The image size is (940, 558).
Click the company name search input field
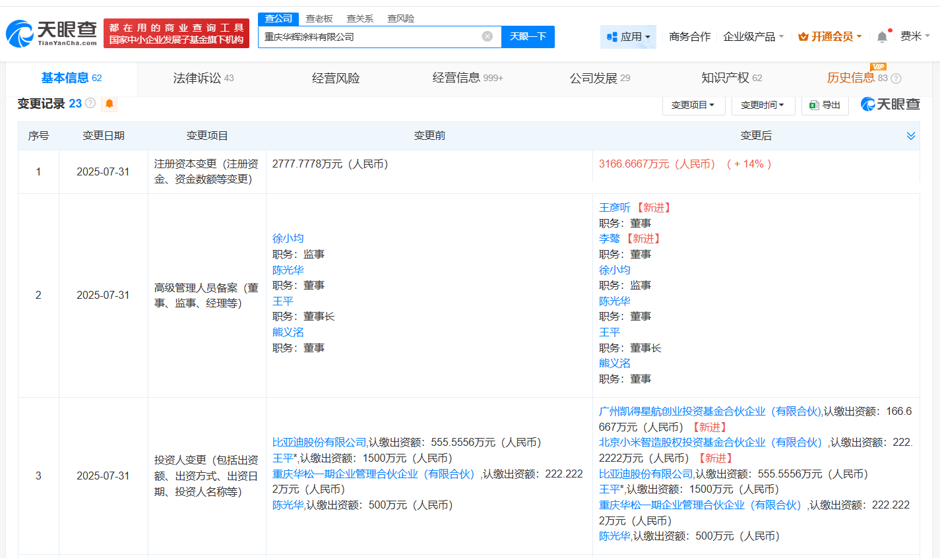(369, 37)
